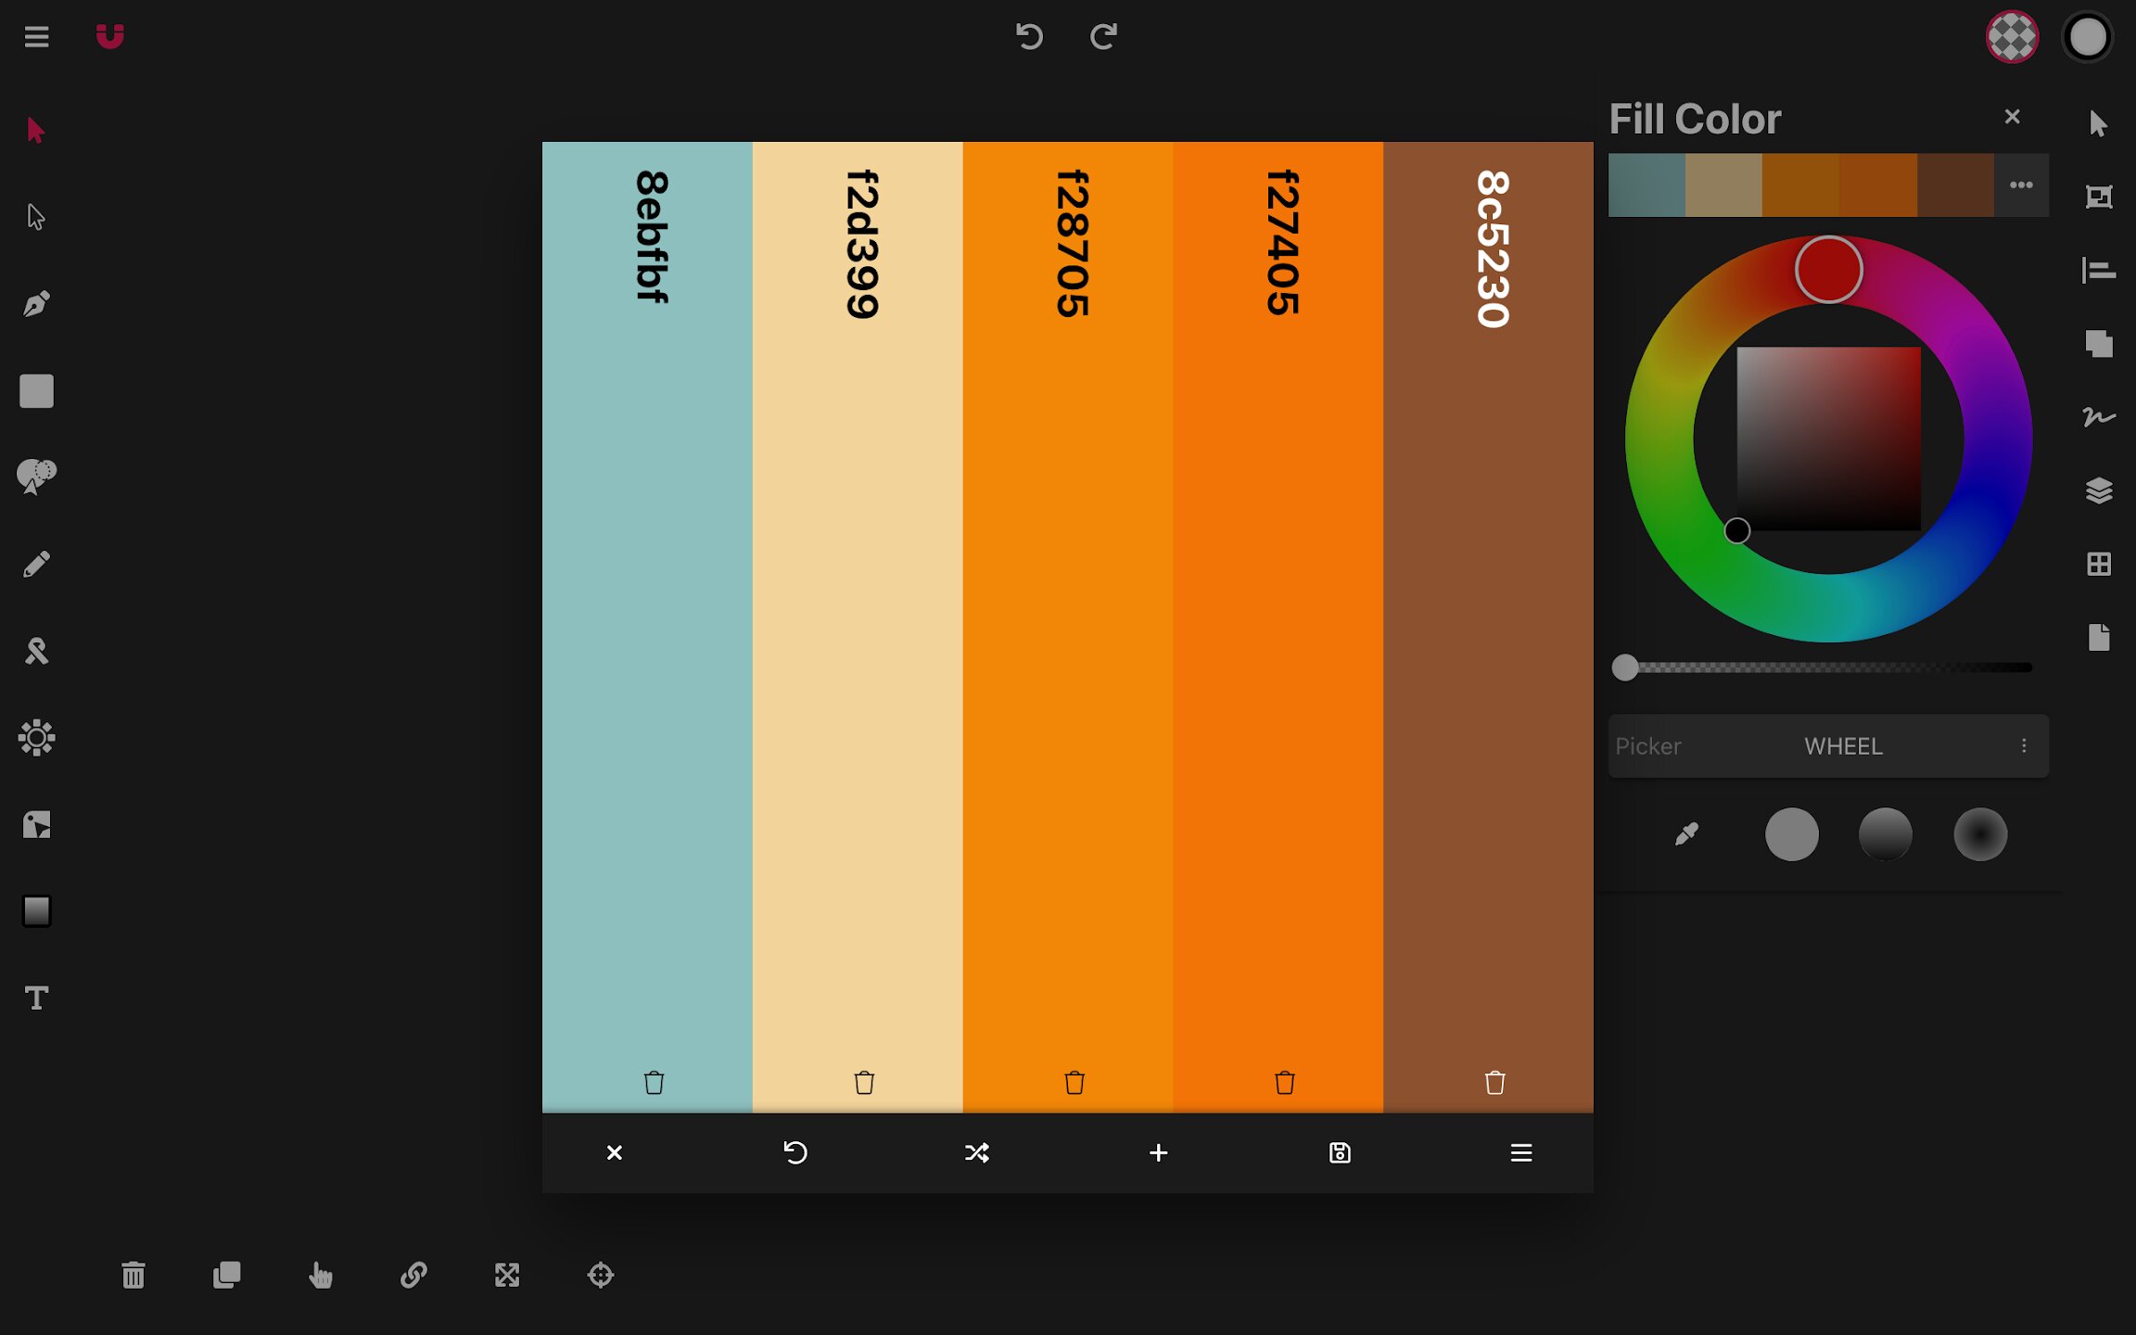The width and height of the screenshot is (2136, 1335).
Task: Delete the 8ebfbf color column
Action: point(654,1082)
